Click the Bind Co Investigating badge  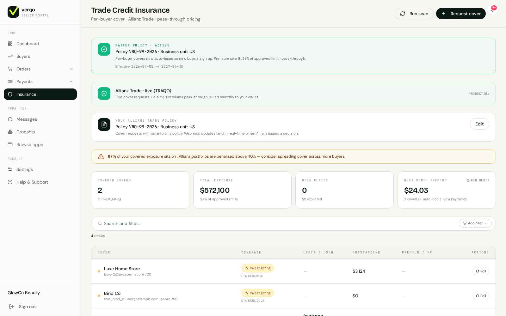click(257, 293)
